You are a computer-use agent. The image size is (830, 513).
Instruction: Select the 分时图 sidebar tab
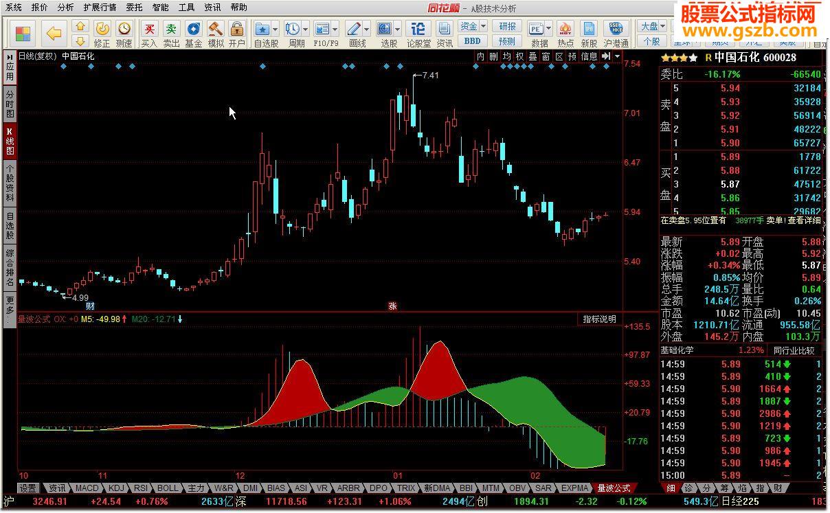10,104
